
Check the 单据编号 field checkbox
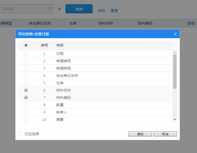coord(26,61)
